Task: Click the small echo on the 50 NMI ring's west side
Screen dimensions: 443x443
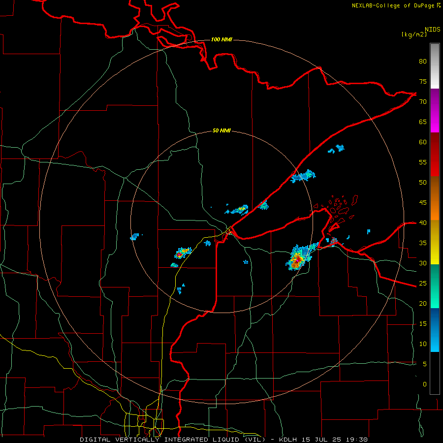Action: coord(134,237)
